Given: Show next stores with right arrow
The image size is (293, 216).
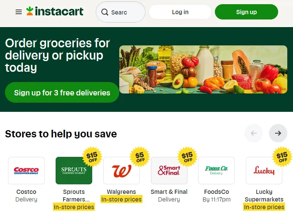Looking at the screenshot, I should (278, 133).
